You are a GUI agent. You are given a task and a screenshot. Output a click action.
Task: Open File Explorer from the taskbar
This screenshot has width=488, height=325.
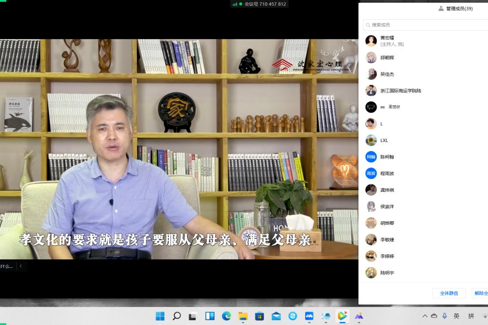tap(243, 316)
